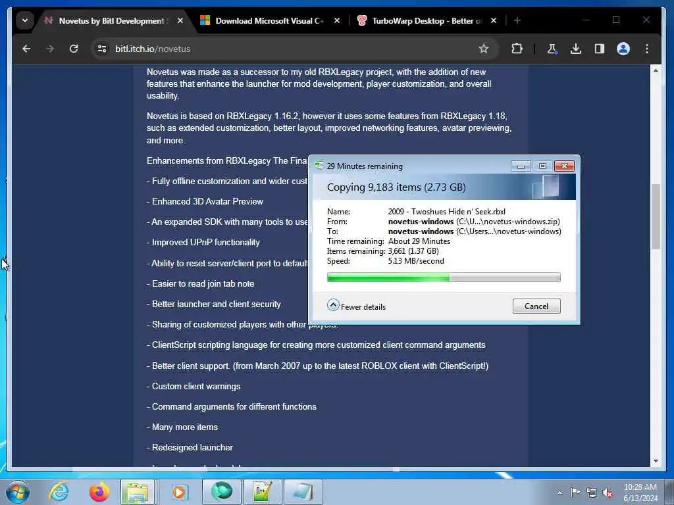Open Action Center flag icon
Image resolution: width=674 pixels, height=505 pixels.
tap(575, 493)
